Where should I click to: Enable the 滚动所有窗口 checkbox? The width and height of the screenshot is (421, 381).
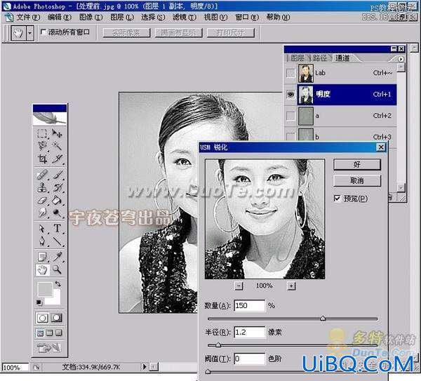point(44,32)
